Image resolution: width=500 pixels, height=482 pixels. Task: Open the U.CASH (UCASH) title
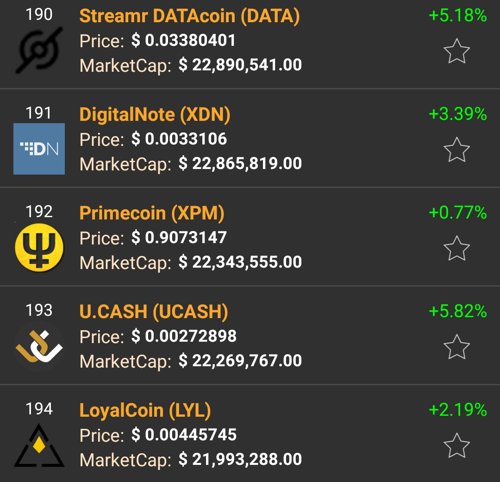click(154, 312)
